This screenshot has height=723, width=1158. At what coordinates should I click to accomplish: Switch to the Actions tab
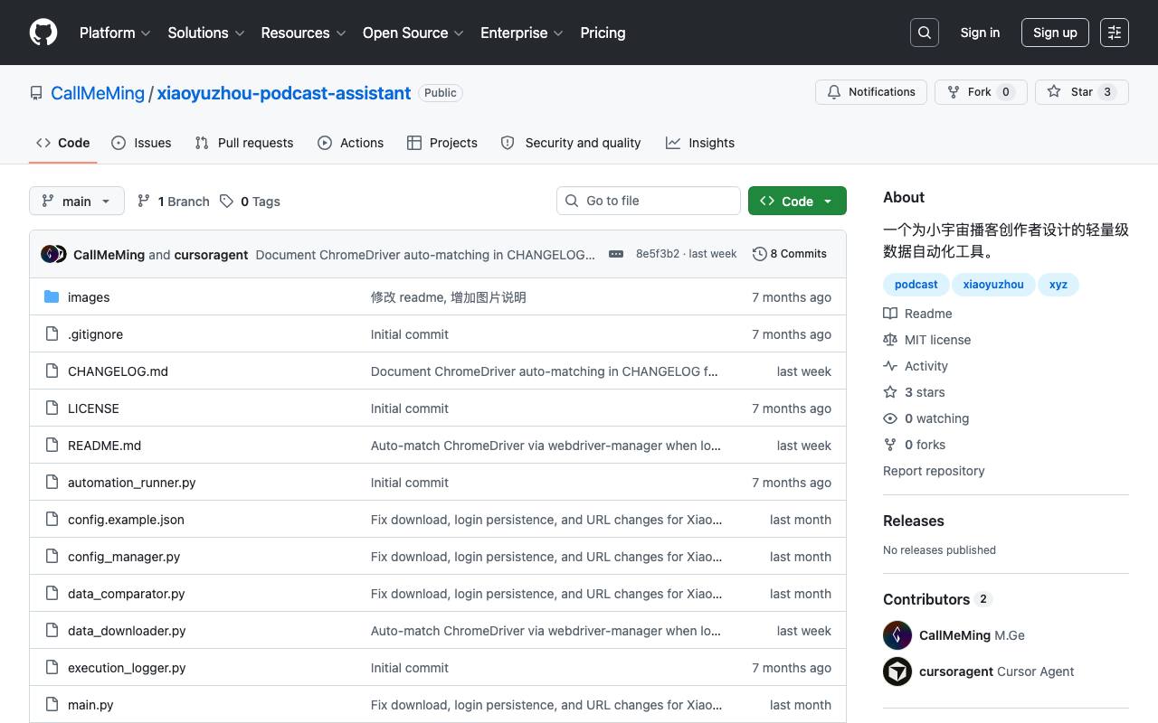point(351,143)
